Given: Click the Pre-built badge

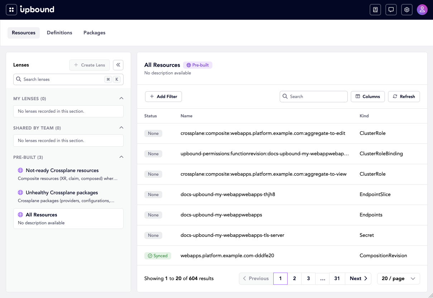Looking at the screenshot, I should pyautogui.click(x=198, y=65).
